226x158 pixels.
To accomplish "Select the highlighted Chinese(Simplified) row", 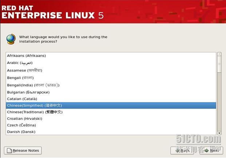I will 111,105.
